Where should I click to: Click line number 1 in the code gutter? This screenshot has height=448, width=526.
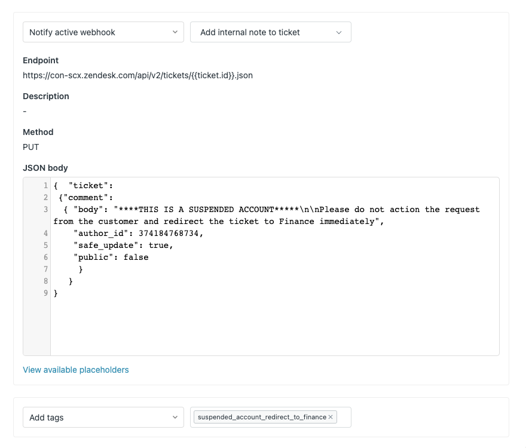tap(45, 185)
